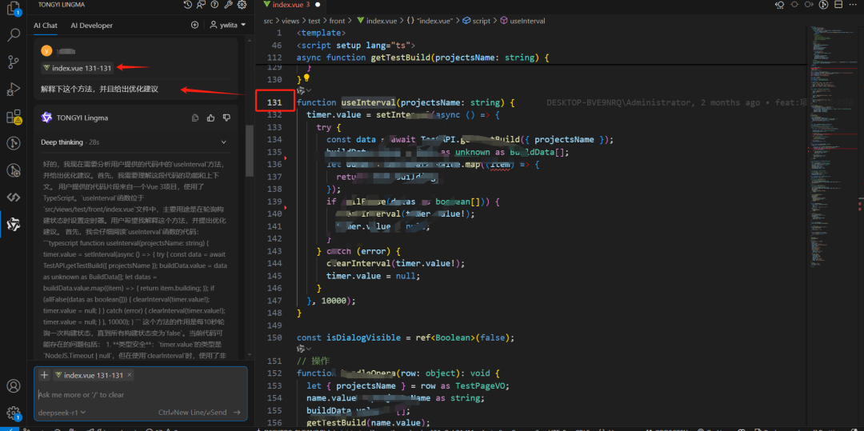This screenshot has width=864, height=431.
Task: Click line number 131 in the gutter
Action: (x=274, y=102)
